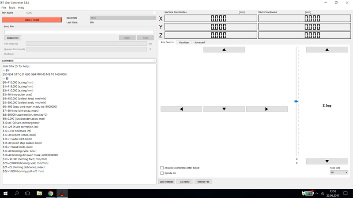353x198 pixels.
Task: Toggle the Spindle On checkbox
Action: click(x=162, y=173)
